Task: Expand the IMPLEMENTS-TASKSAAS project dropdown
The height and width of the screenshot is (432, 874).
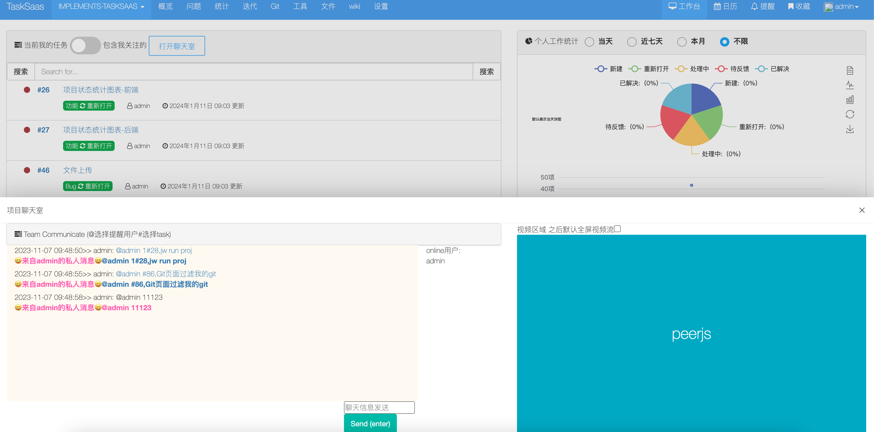Action: (101, 7)
